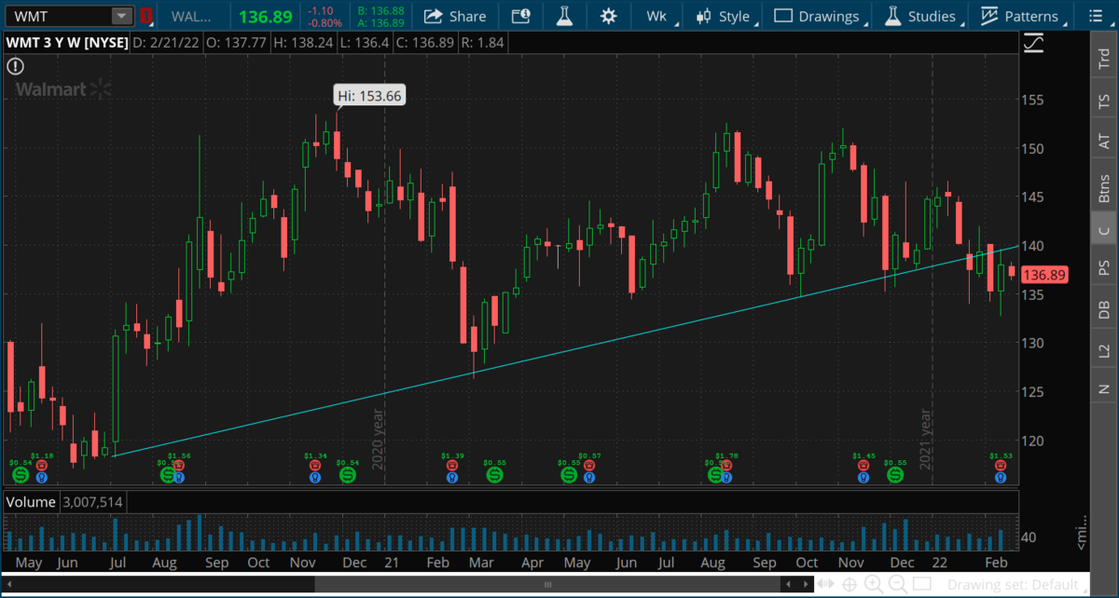Click the red $1.34 earnings icon in November
1119x598 pixels.
tap(313, 464)
